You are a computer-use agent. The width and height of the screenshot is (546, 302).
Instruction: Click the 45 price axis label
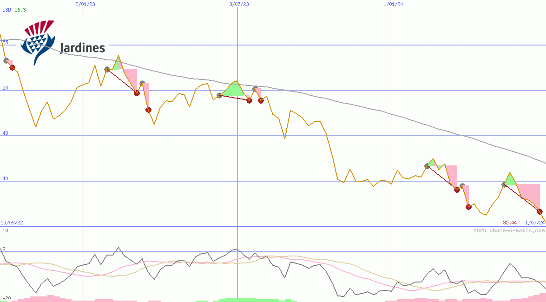(x=5, y=133)
